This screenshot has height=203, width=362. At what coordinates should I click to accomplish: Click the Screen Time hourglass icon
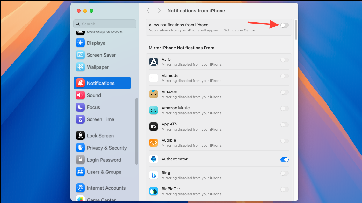click(80, 119)
